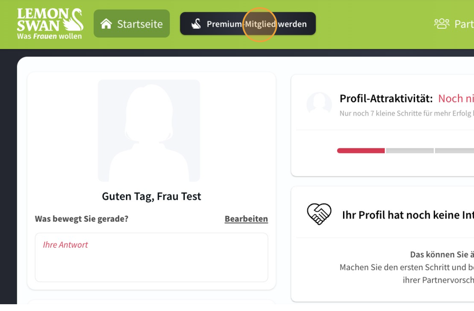This screenshot has height=311, width=474.
Task: Click 'Was bewegt Sie gerade?' label
Action: click(82, 219)
